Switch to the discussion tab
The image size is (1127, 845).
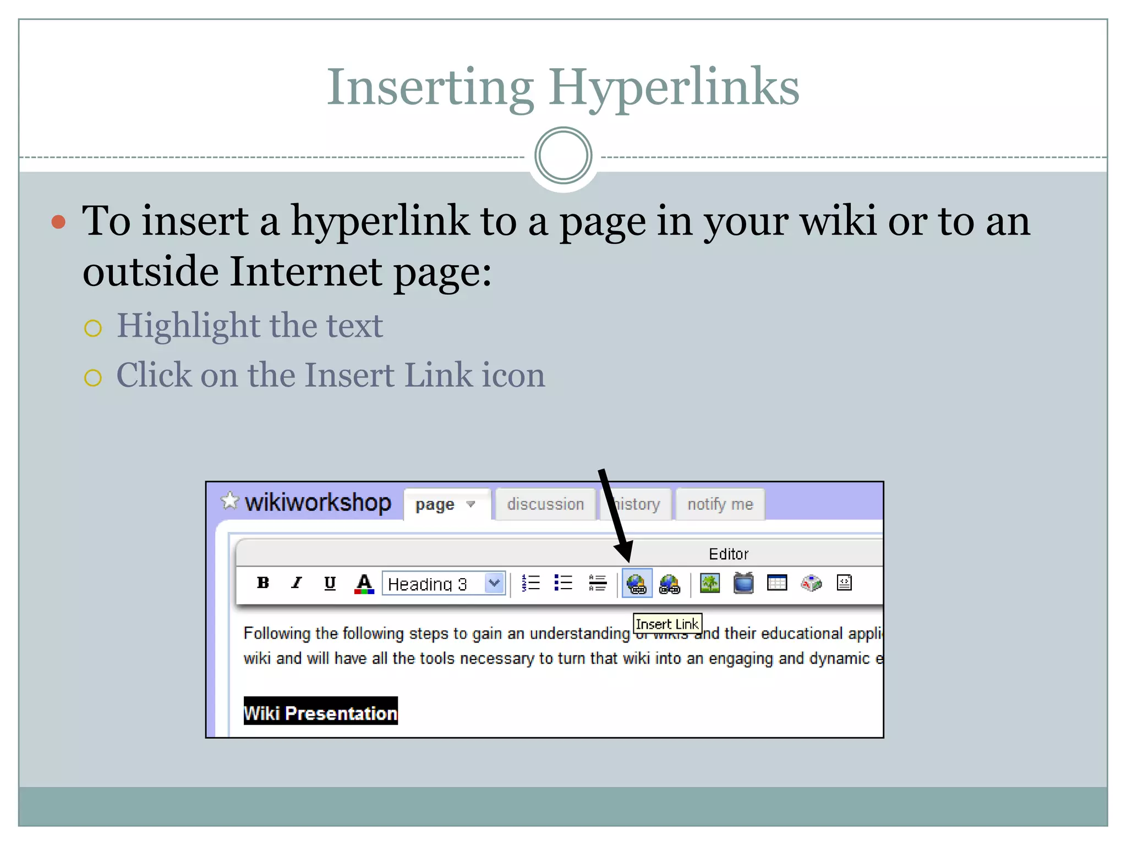545,504
